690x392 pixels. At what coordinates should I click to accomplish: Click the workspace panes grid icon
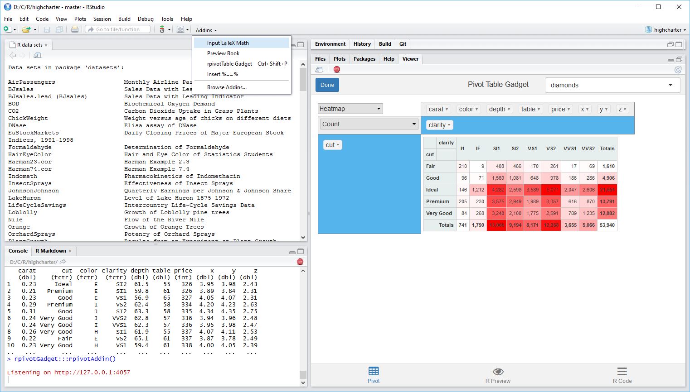coord(180,29)
